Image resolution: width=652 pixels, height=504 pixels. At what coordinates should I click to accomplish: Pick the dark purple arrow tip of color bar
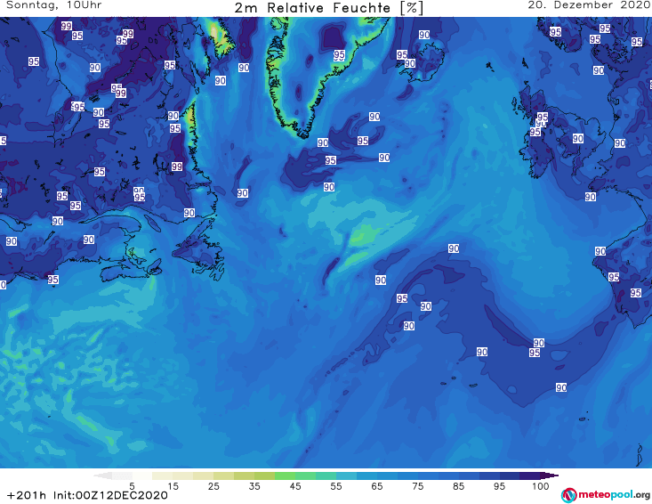point(550,476)
